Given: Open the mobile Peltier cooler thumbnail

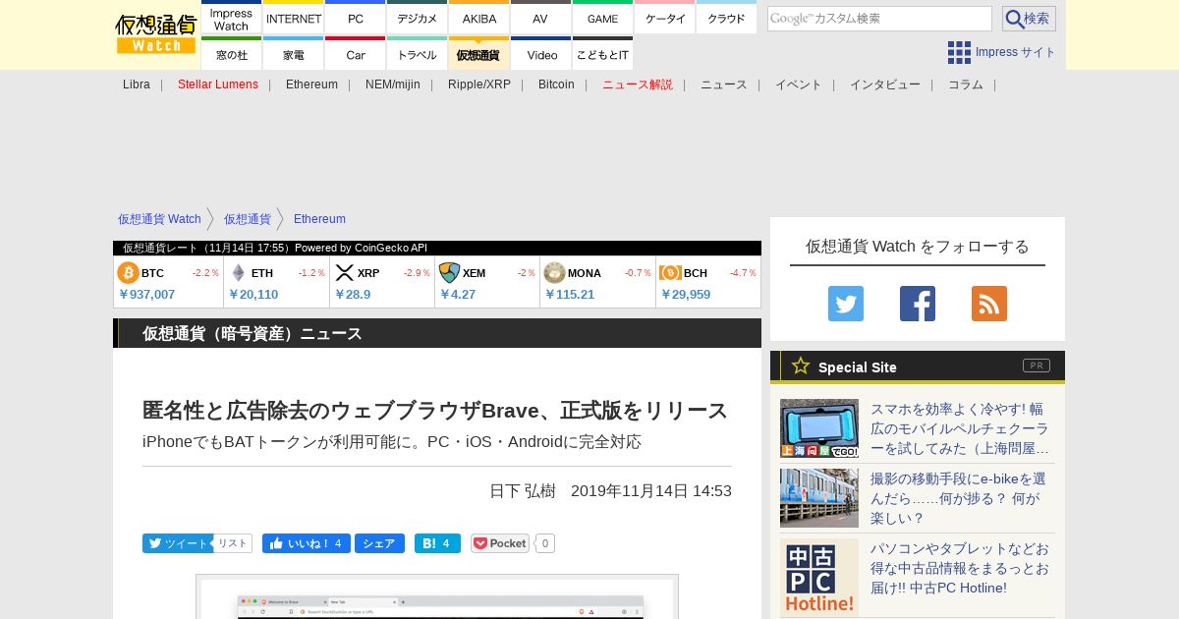Looking at the screenshot, I should click(819, 428).
